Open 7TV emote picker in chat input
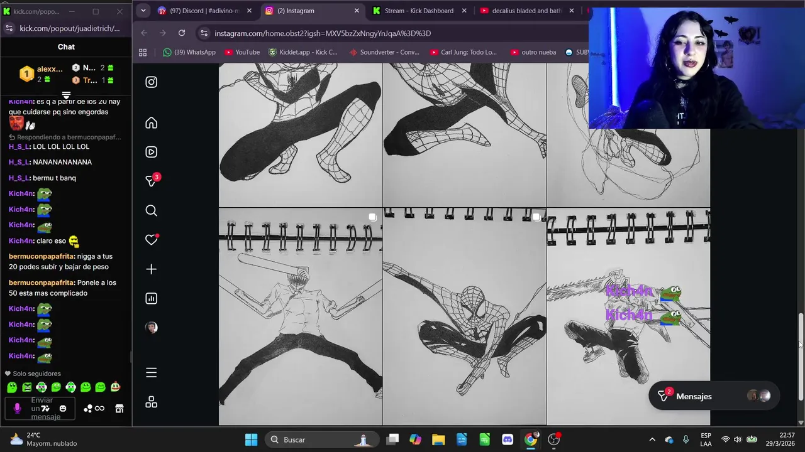Screen dimensions: 805x452 click(45, 409)
